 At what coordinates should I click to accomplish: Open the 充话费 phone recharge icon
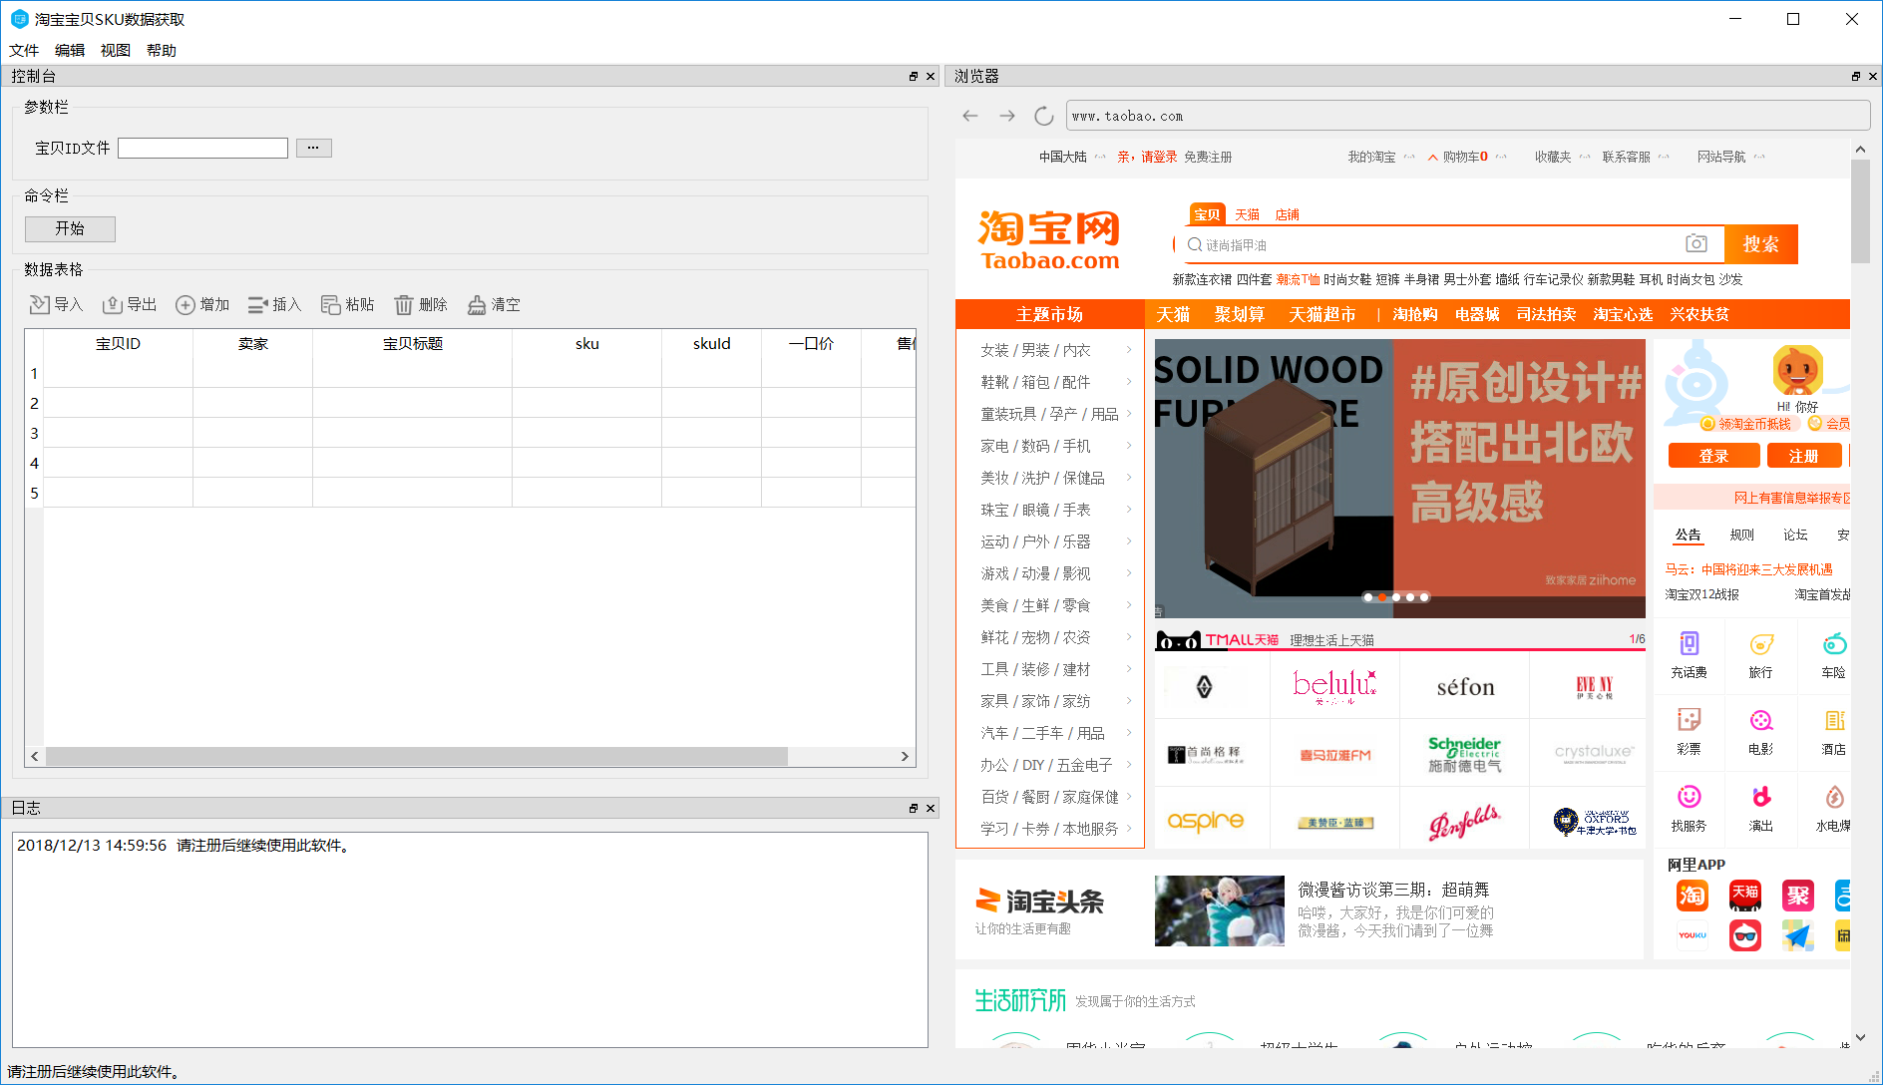(1689, 643)
